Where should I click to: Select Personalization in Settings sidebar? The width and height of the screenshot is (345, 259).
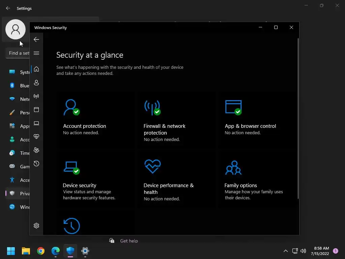pos(18,113)
